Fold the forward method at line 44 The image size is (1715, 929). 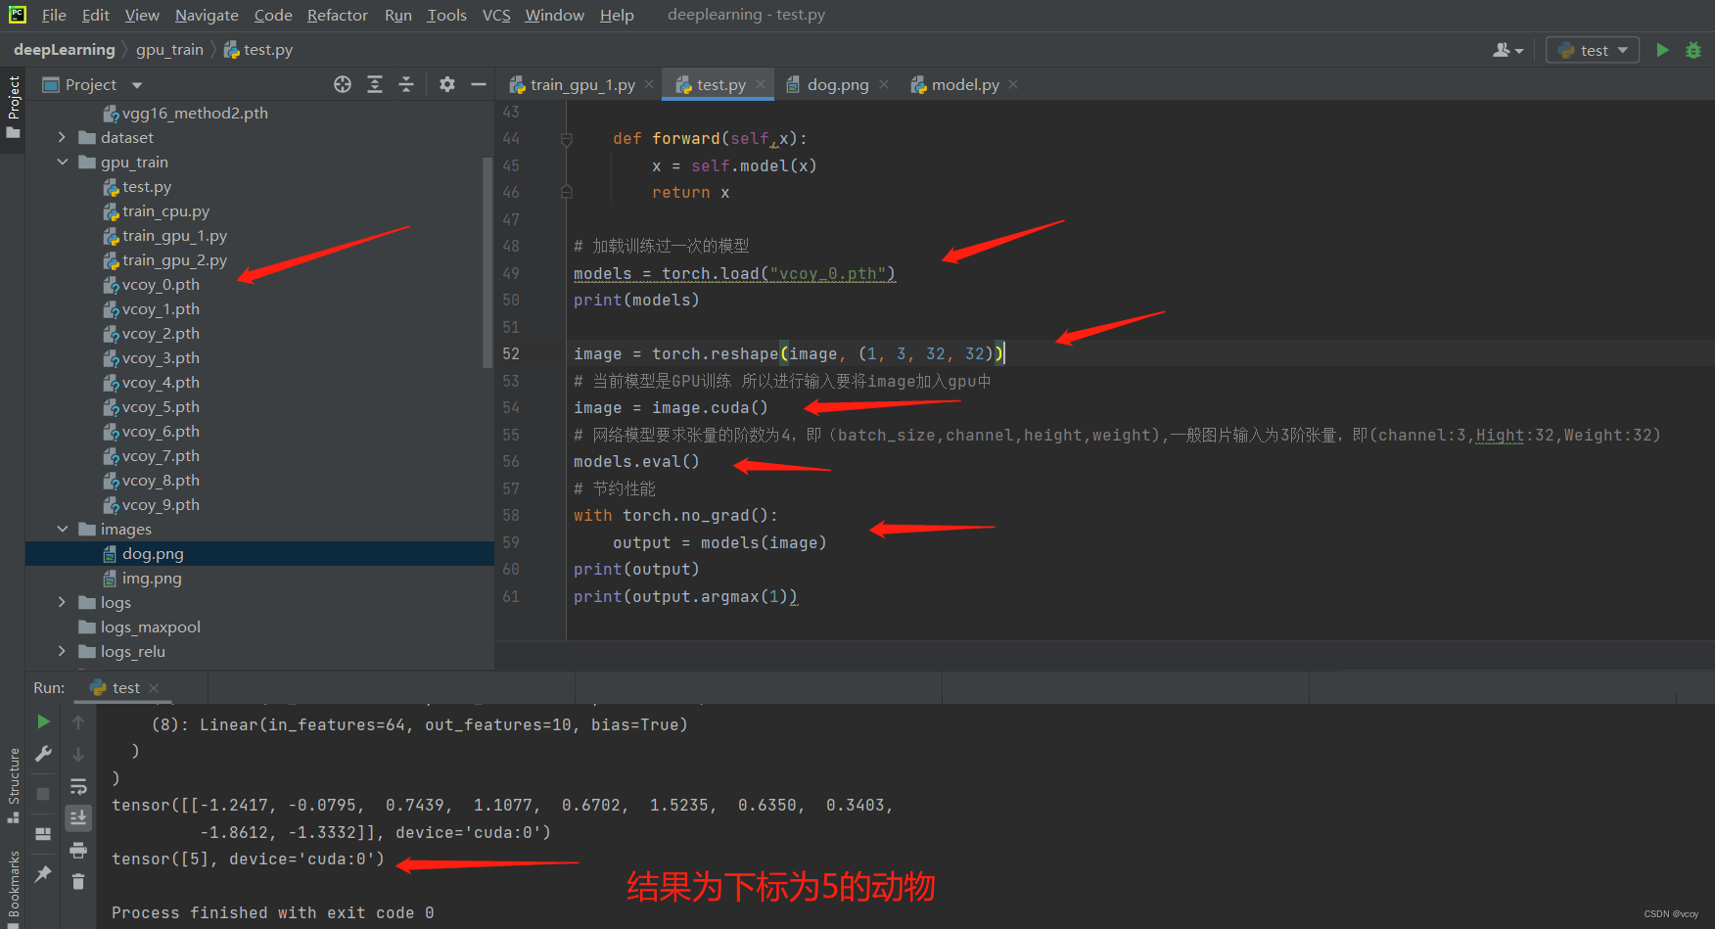point(566,140)
